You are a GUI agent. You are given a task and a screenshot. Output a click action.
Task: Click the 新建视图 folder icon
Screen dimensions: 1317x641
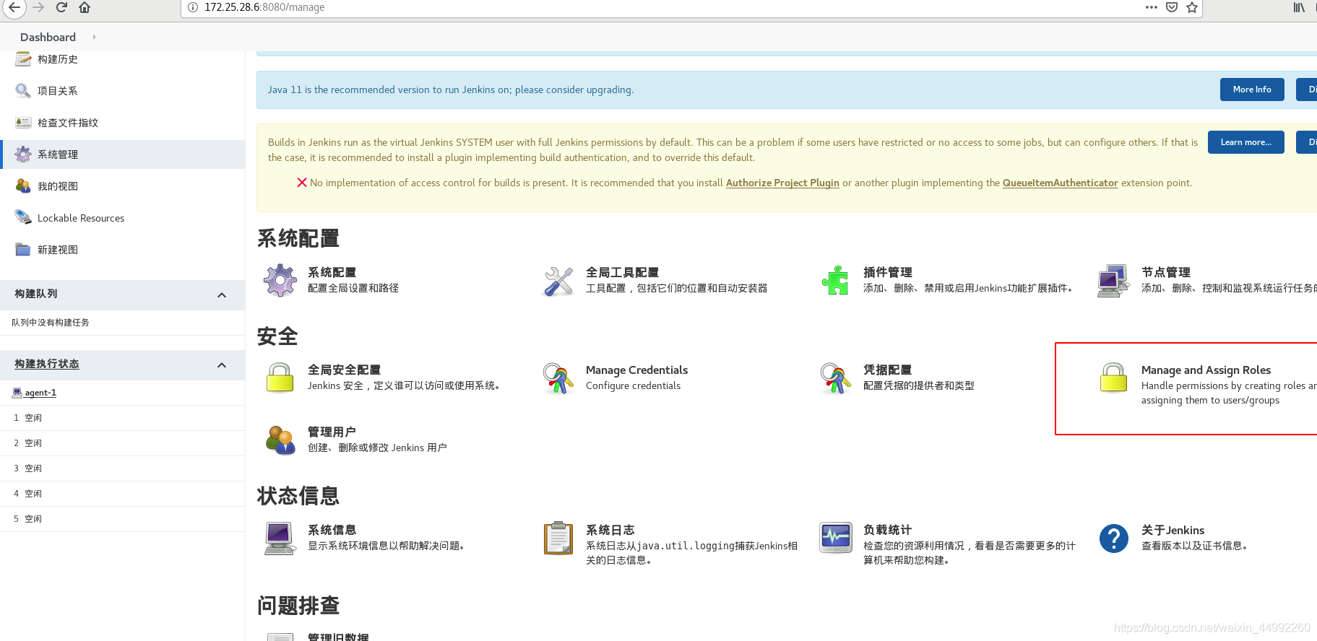click(23, 249)
